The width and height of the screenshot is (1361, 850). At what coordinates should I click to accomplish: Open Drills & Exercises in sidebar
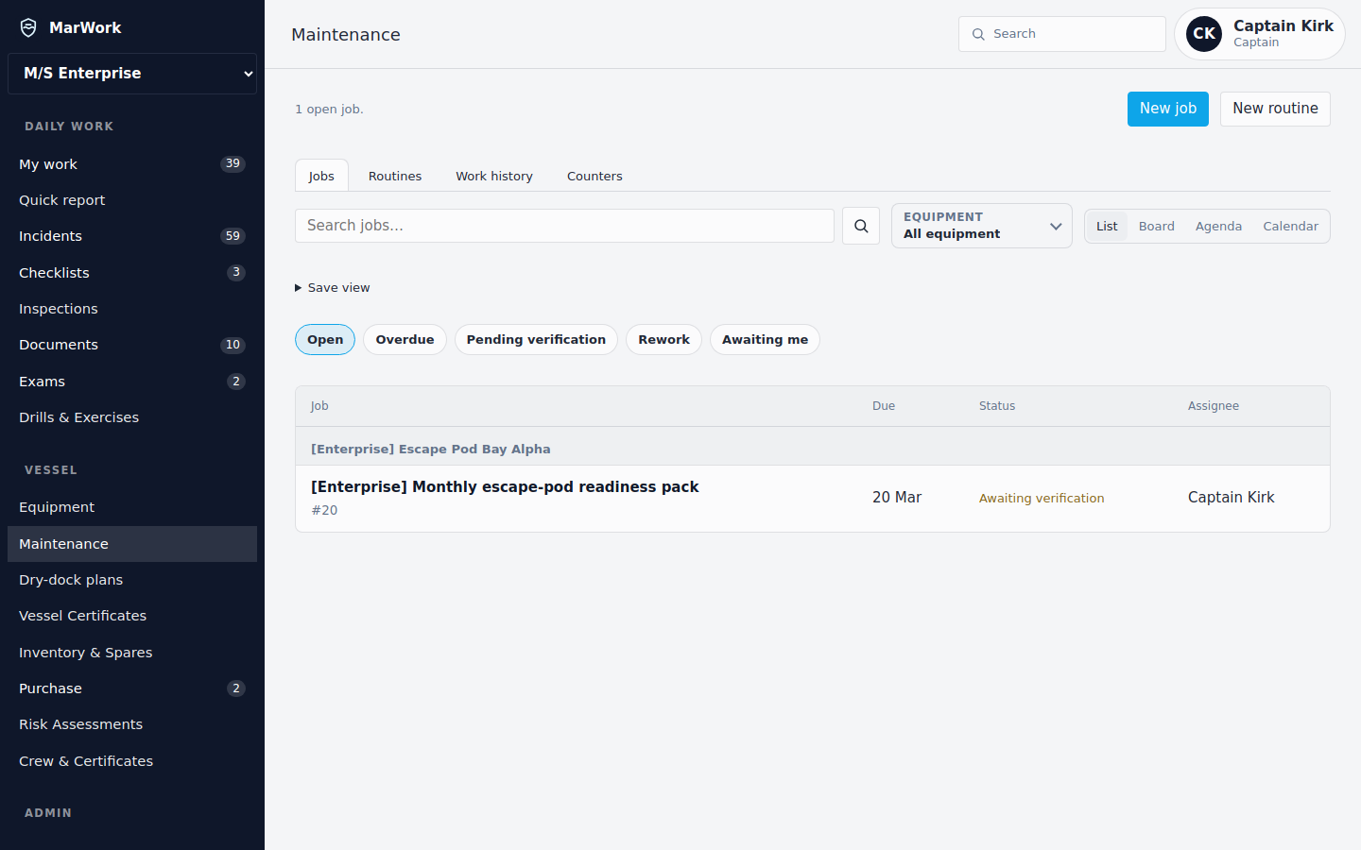tap(132, 417)
